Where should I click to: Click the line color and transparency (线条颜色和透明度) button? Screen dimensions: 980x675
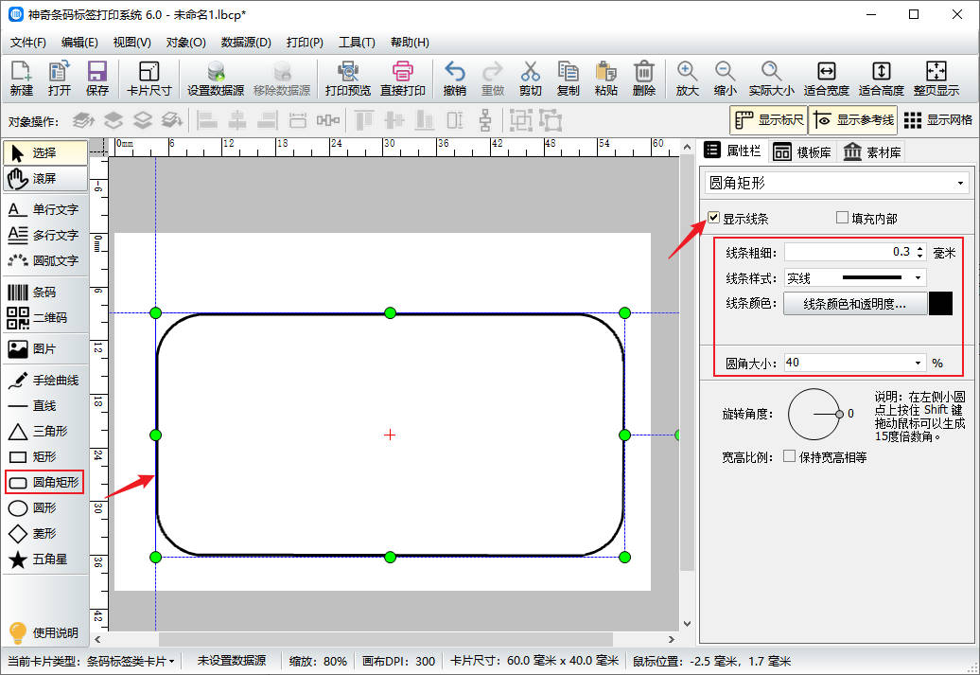point(854,304)
